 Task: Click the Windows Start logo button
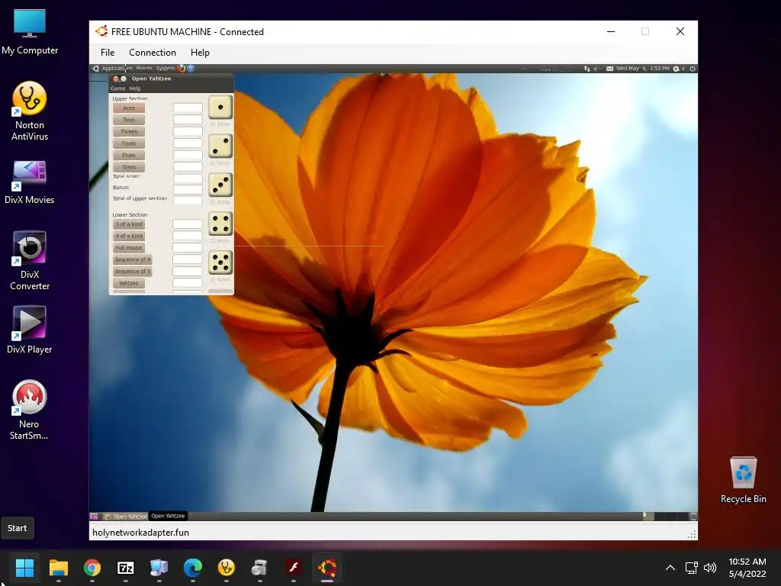[x=24, y=568]
